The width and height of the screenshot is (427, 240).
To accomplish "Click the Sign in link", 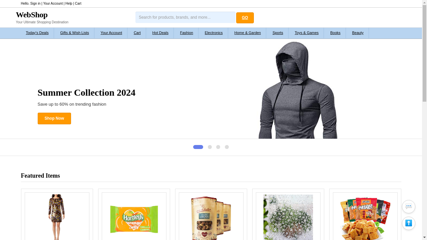I will 34,3.
